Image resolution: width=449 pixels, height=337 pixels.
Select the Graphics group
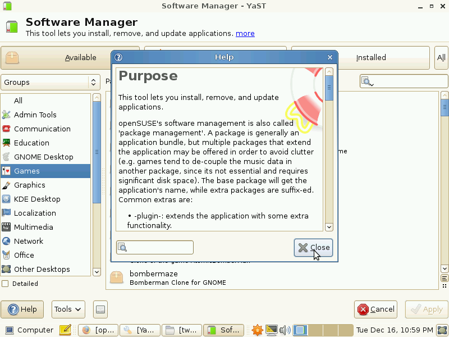coord(45,185)
